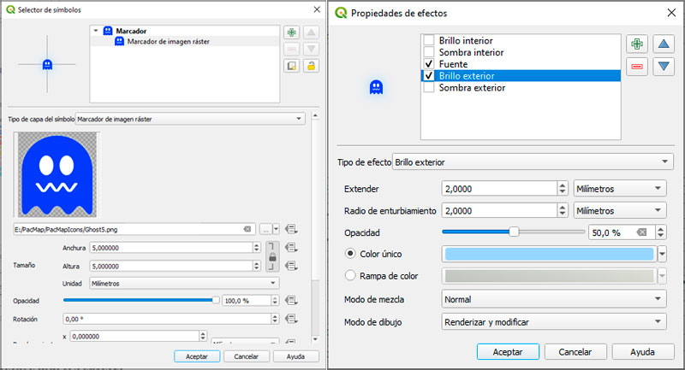Open the Tipo de efecto dropdown
Image resolution: width=685 pixels, height=370 pixels.
click(x=533, y=162)
